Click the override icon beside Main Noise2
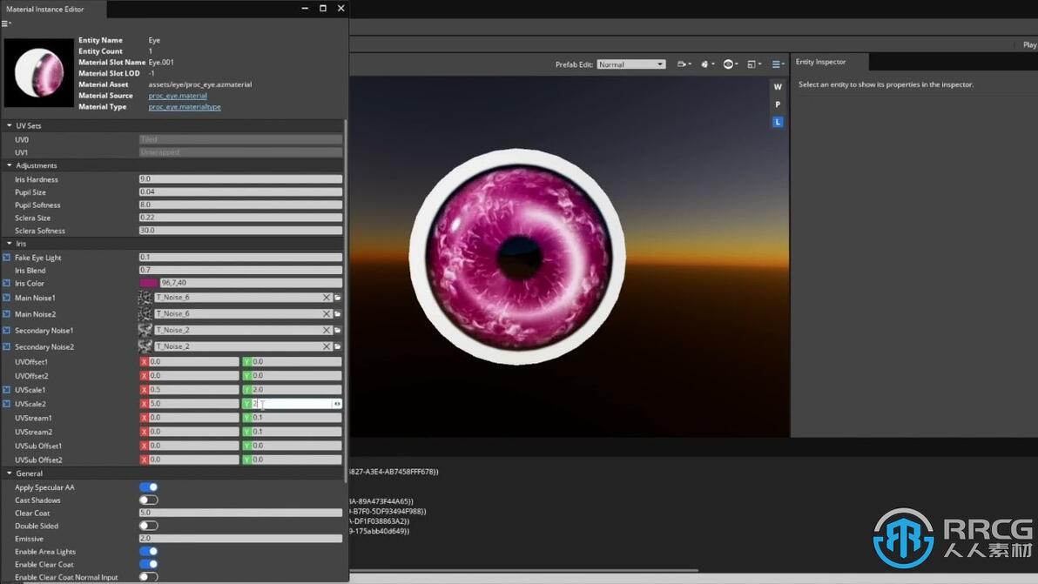 (7, 314)
